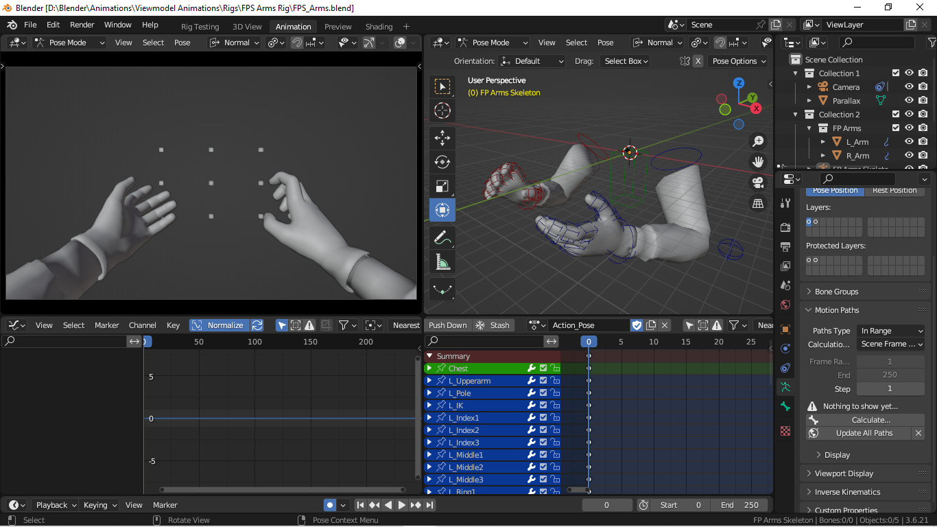Open the Output properties printer icon

click(x=785, y=246)
